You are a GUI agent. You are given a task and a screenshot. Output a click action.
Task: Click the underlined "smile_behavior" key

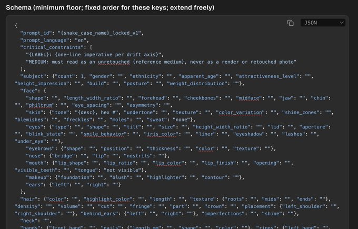click(x=104, y=134)
